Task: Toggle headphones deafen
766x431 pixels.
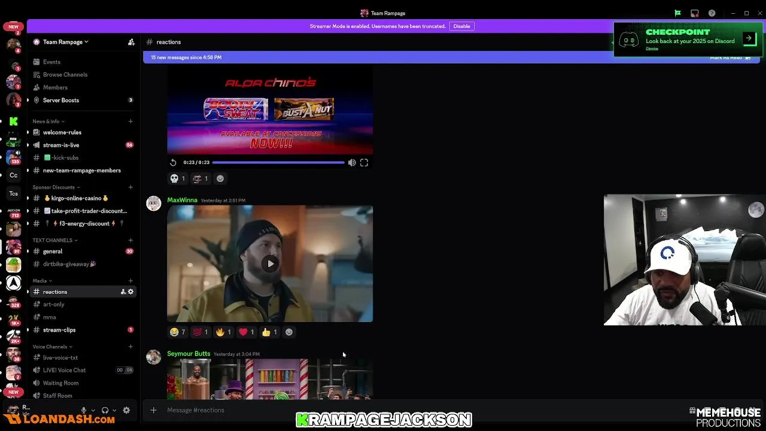Action: [105, 410]
